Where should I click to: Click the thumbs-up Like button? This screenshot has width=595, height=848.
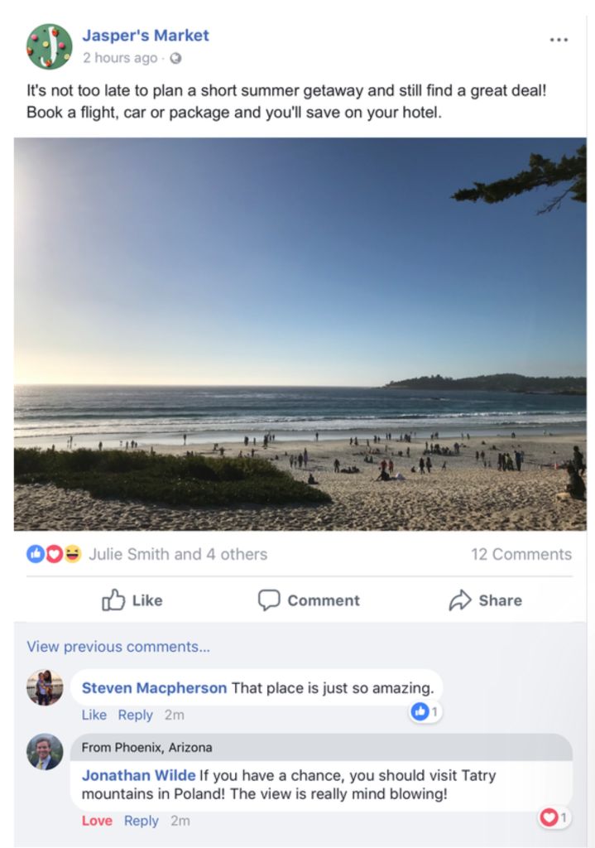click(x=132, y=600)
